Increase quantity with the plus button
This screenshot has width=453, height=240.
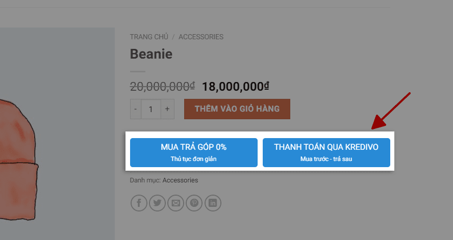[167, 109]
